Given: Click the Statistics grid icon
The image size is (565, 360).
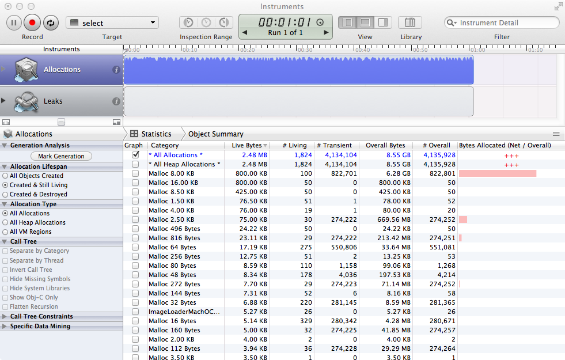Looking at the screenshot, I should pos(134,134).
